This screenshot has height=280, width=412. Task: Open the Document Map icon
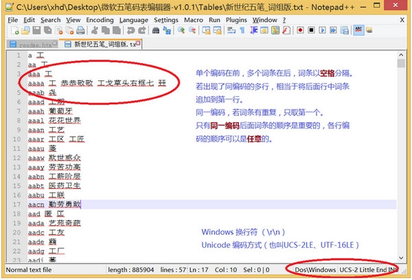point(275,30)
